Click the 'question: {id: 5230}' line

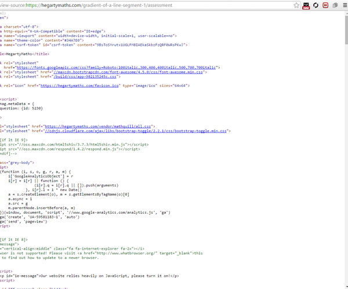(21, 108)
